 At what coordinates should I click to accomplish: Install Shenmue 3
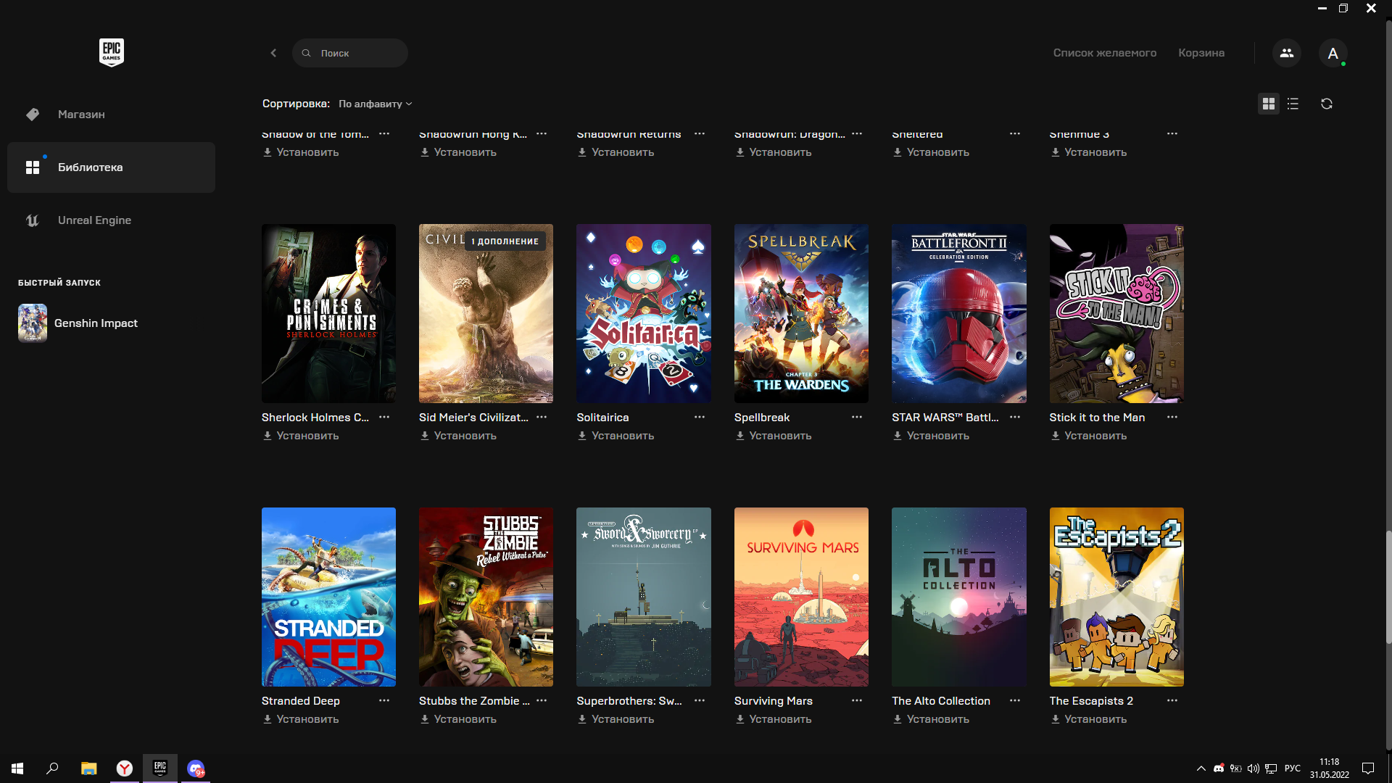pos(1089,152)
